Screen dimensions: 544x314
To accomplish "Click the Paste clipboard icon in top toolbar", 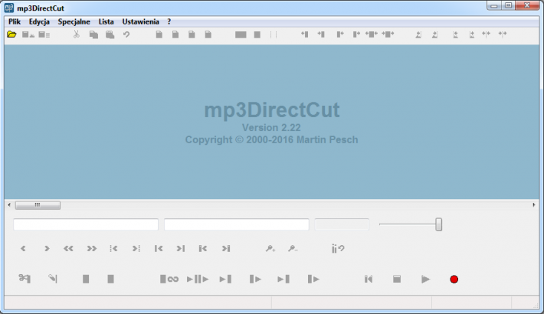I will (x=110, y=34).
